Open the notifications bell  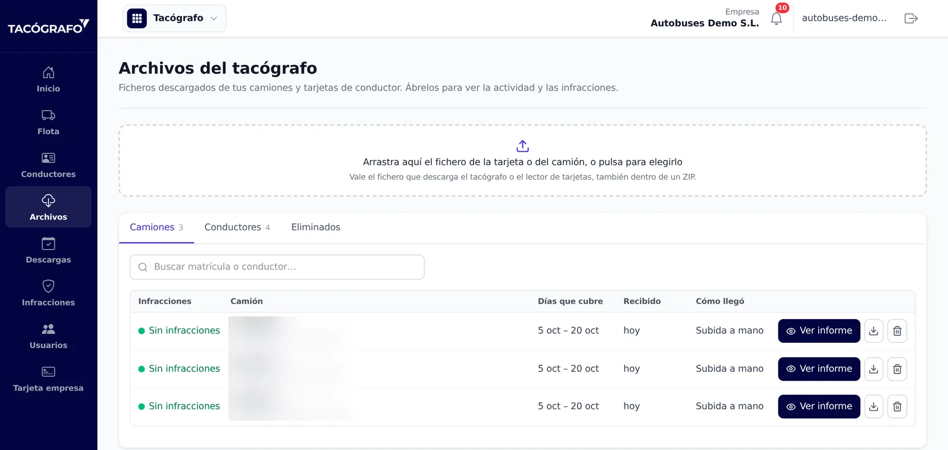776,19
